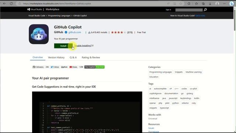
Task: Open the downloads icon in browser toolbar
Action: tap(210, 3)
